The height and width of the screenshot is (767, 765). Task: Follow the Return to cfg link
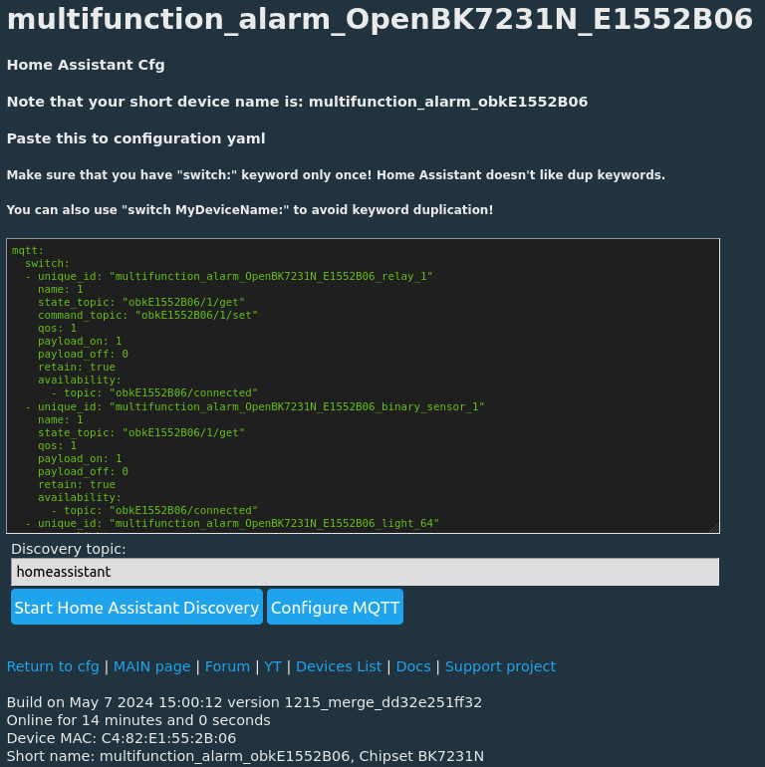(x=53, y=666)
